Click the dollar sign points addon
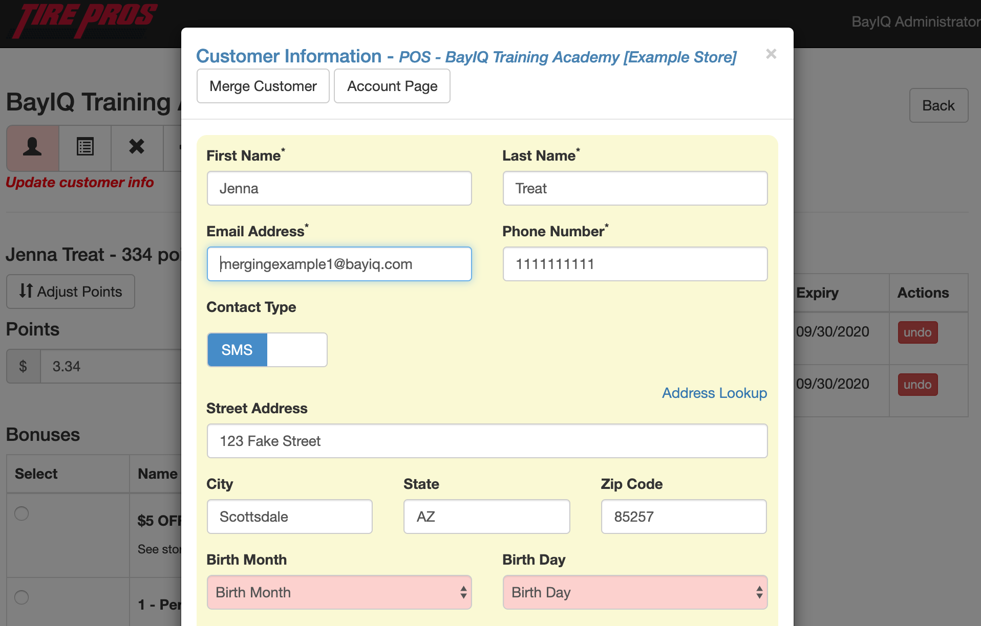This screenshot has width=981, height=626. [x=23, y=366]
